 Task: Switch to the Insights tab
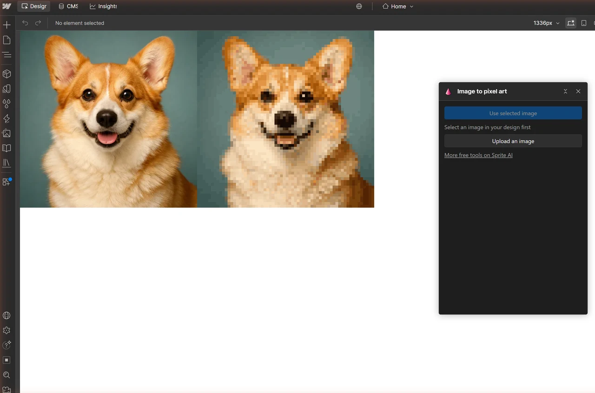pyautogui.click(x=103, y=7)
